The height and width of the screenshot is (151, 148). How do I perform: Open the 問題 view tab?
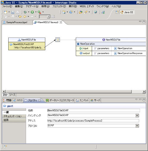(7, 100)
